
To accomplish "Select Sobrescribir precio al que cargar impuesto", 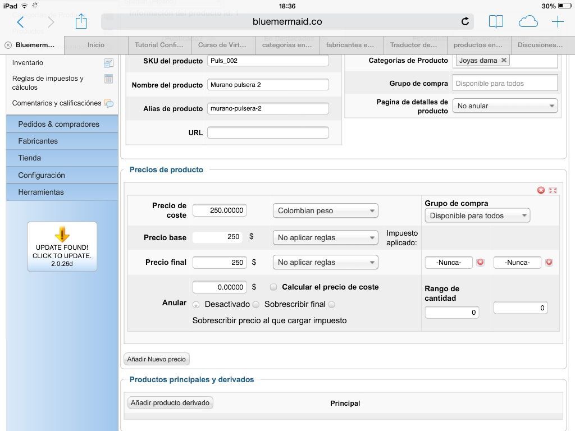I will pos(331,305).
